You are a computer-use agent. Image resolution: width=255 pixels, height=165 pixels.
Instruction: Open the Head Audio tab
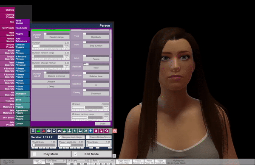[22, 28]
